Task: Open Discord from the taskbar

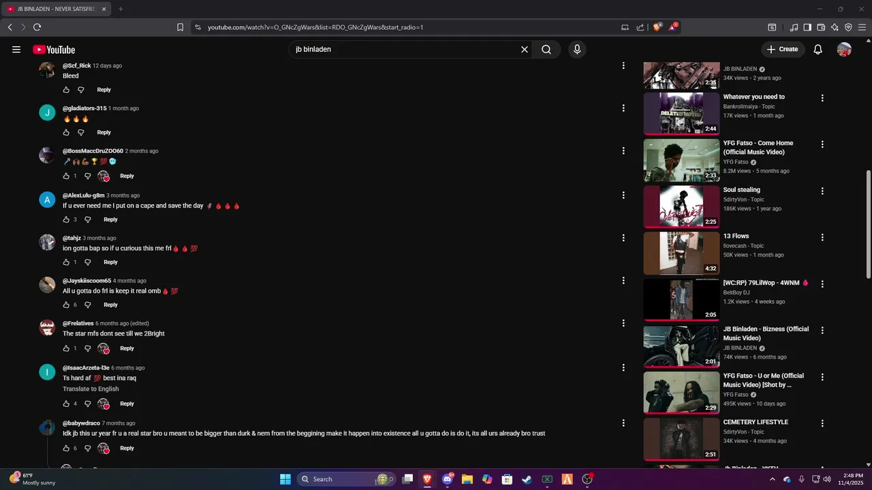Action: [x=448, y=479]
